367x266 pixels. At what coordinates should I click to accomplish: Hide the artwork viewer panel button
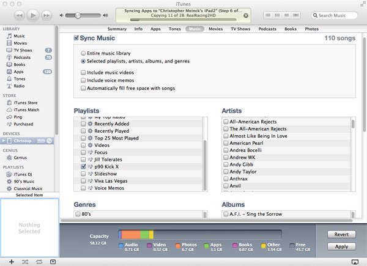click(x=53, y=262)
